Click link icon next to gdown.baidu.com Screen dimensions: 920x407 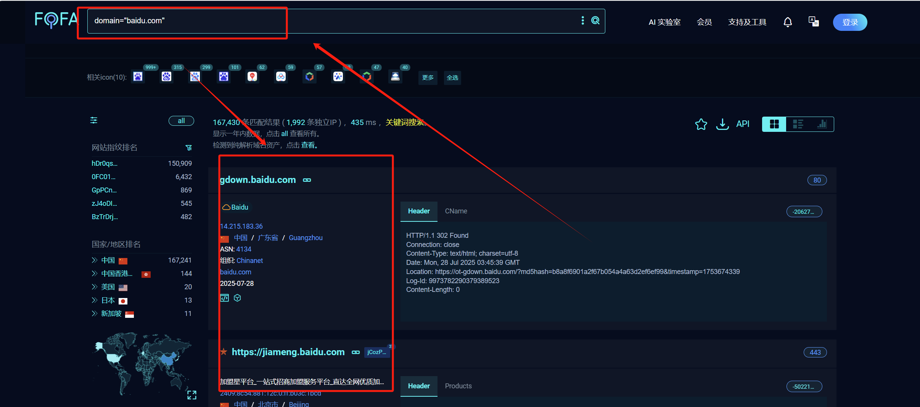click(307, 180)
